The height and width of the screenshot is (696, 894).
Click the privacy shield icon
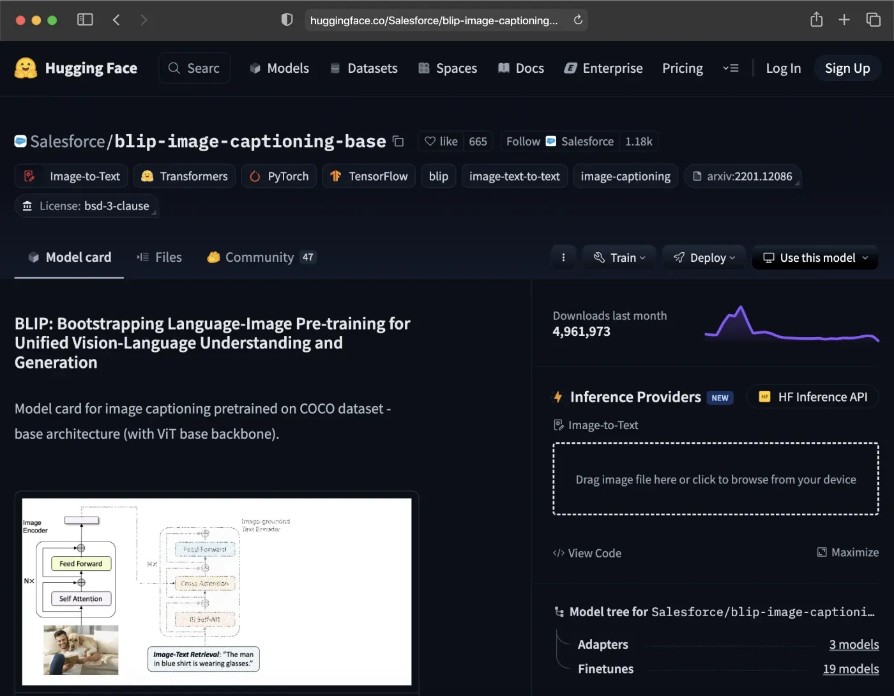287,20
